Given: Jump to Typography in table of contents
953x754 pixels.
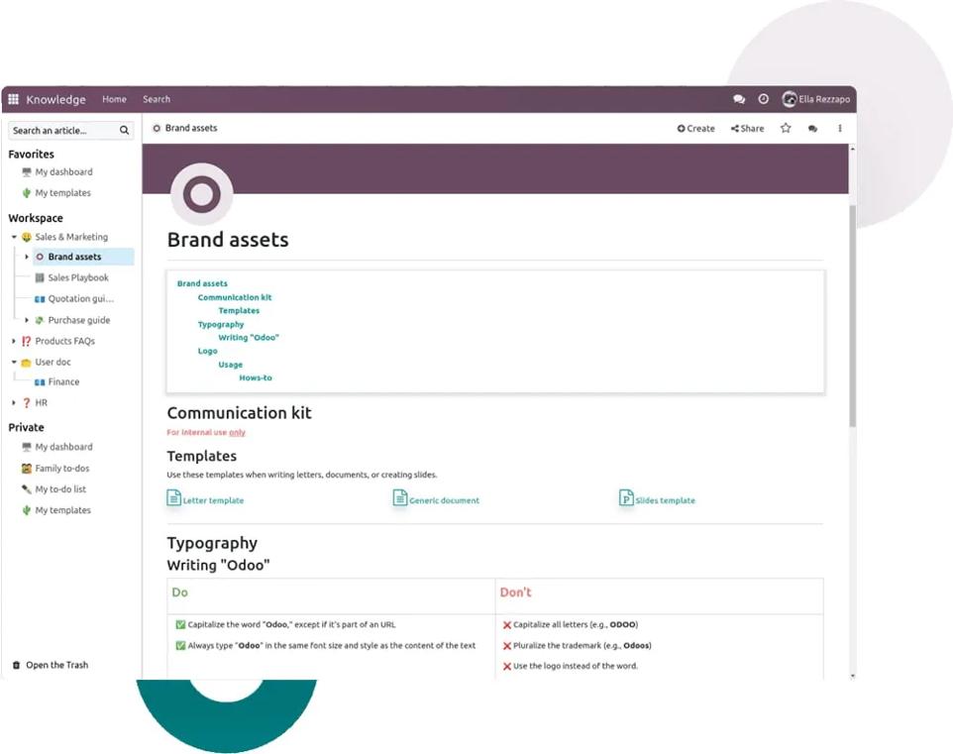Looking at the screenshot, I should [x=221, y=325].
